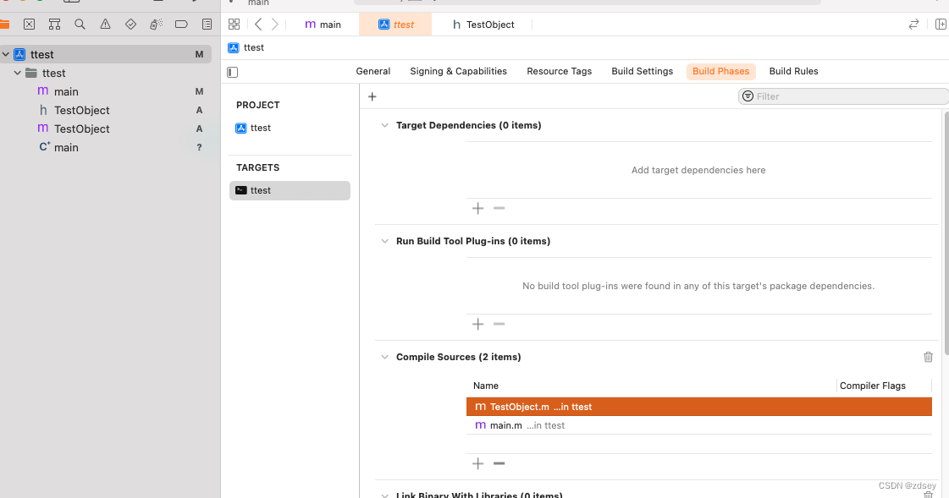Click the ttest breadcrumb in jump bar

click(246, 47)
